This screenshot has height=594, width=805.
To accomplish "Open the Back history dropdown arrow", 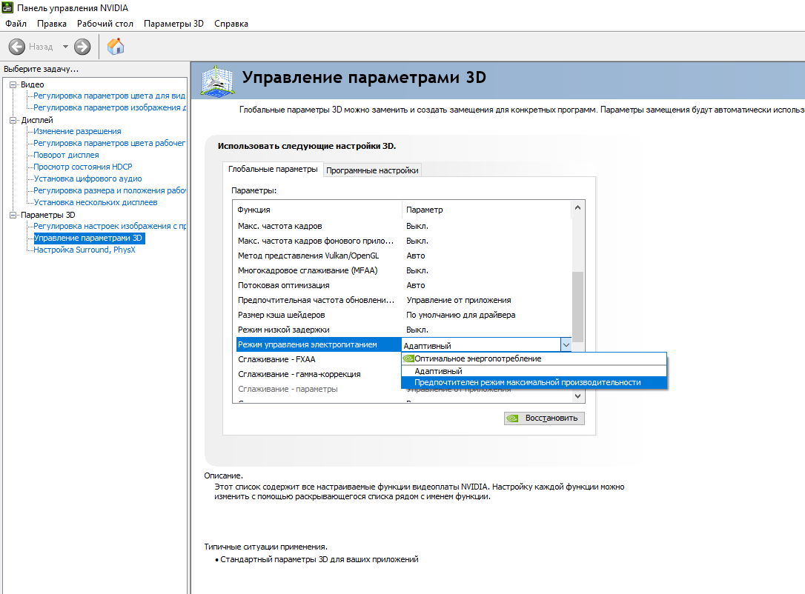I will point(65,47).
